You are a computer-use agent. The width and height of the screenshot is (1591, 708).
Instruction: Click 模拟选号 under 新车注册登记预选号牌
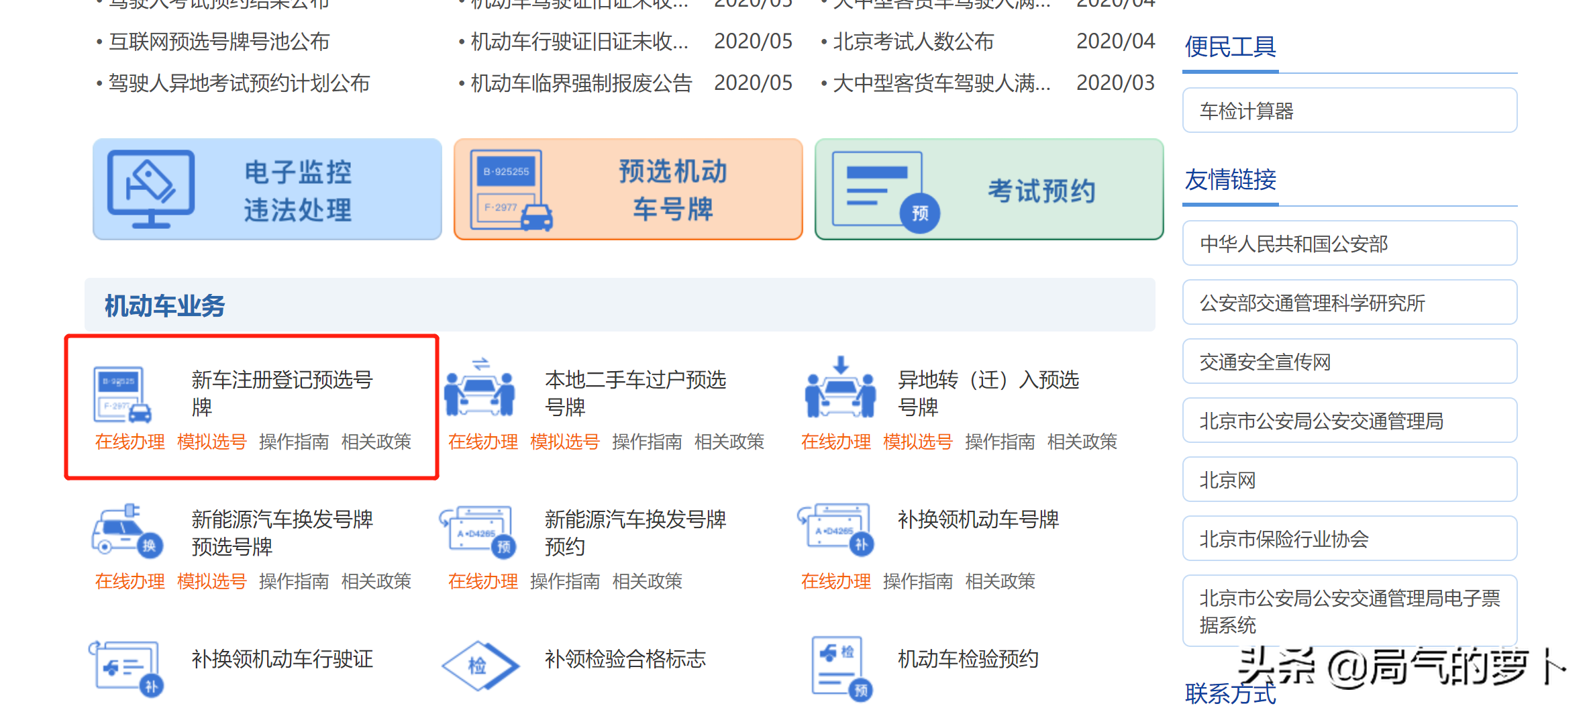coord(212,442)
